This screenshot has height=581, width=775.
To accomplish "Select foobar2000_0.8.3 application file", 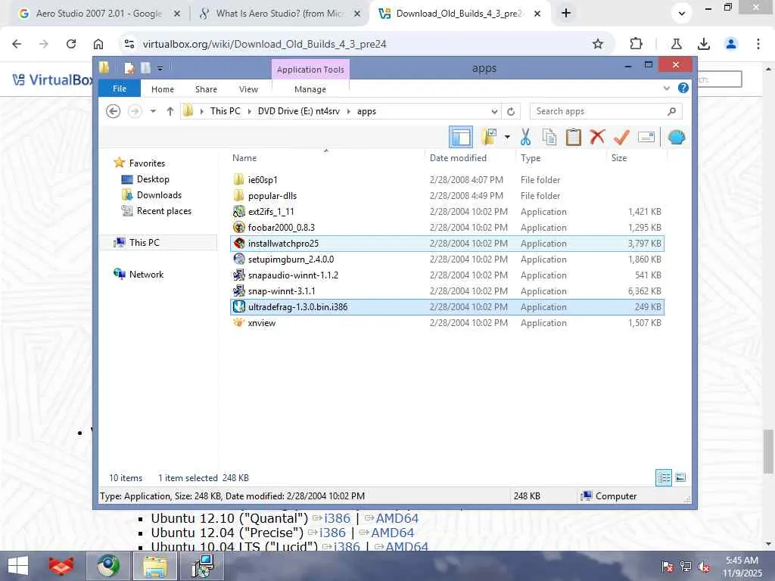I will (x=447, y=227).
